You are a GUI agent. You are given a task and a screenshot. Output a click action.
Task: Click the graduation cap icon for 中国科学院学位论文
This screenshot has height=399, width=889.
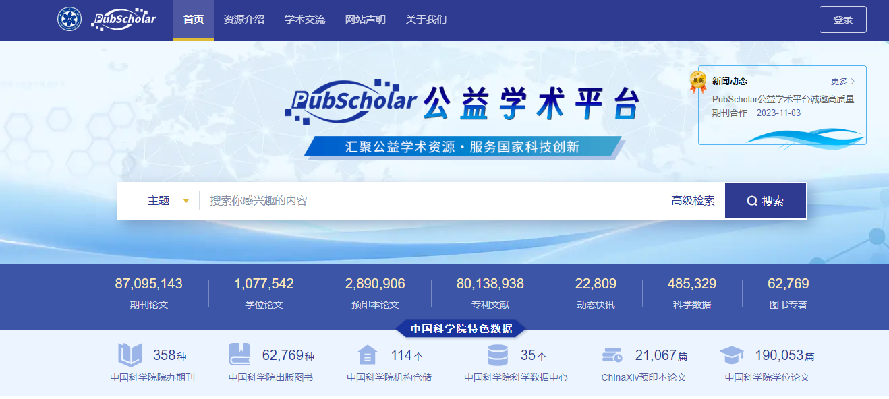732,355
